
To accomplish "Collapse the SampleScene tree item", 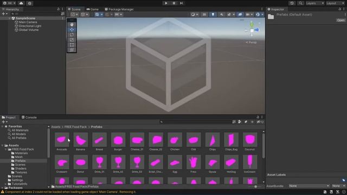I will pyautogui.click(x=10, y=18).
